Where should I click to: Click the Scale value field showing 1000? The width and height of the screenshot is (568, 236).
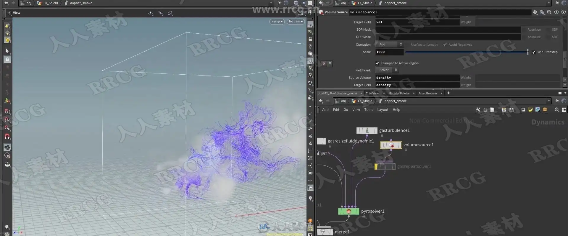click(389, 52)
